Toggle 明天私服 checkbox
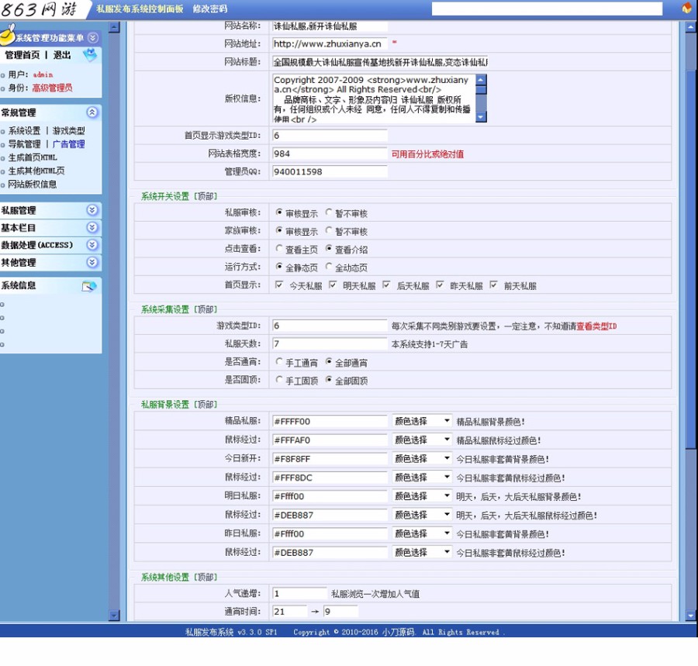 [333, 285]
